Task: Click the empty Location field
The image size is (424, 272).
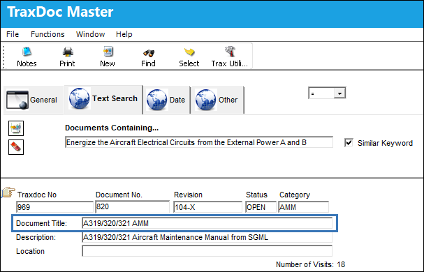Action: [x=207, y=251]
